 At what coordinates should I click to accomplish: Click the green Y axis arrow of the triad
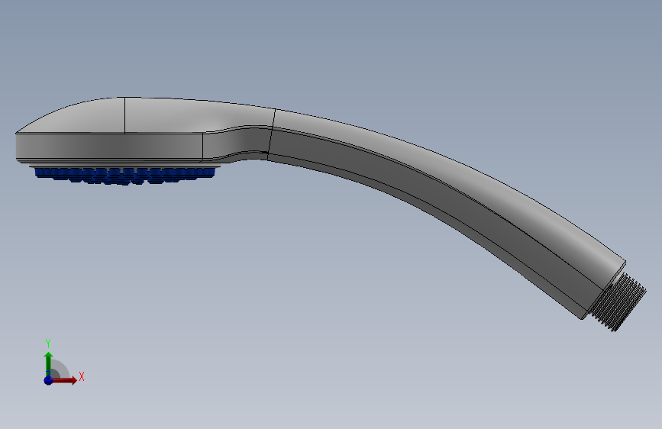(x=49, y=364)
